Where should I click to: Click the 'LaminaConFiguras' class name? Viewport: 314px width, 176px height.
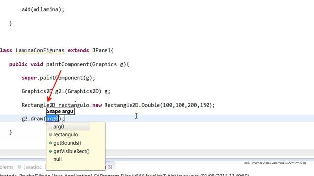coord(40,50)
